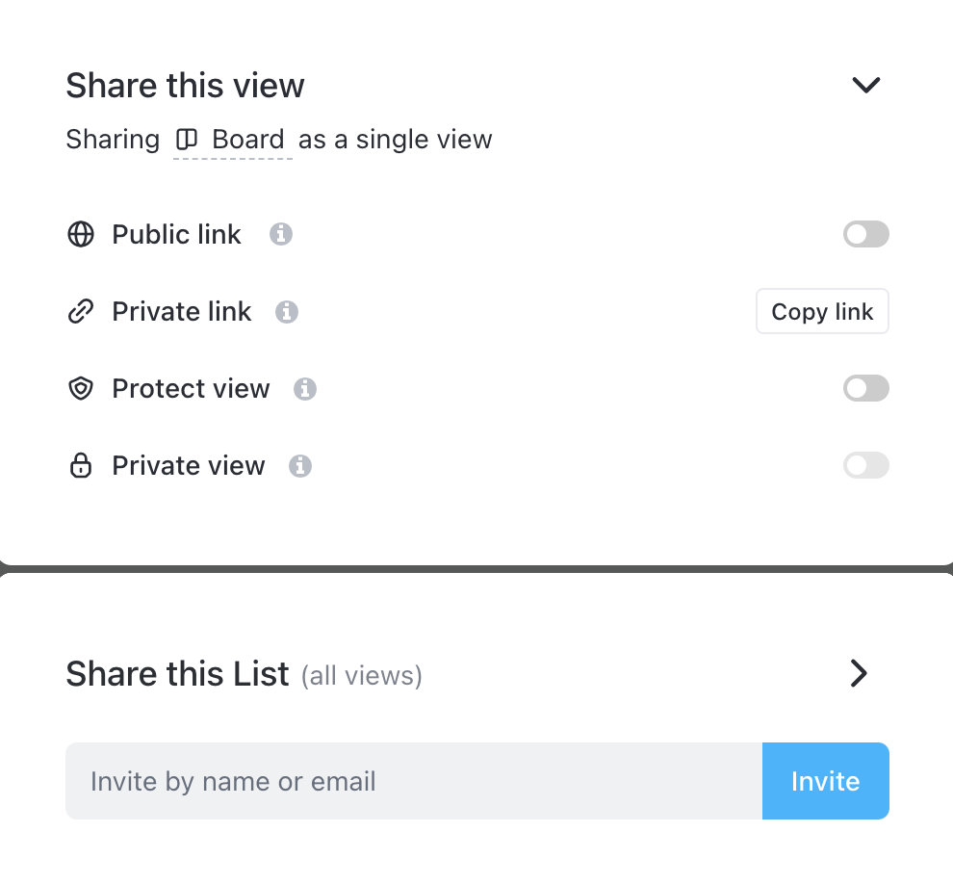
Task: Click the globe icon beside Public link
Action: 81,235
